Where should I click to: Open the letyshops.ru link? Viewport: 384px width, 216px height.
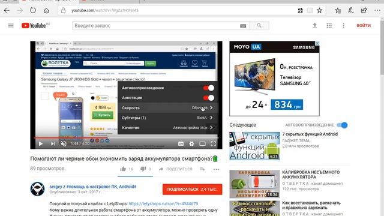(163, 204)
